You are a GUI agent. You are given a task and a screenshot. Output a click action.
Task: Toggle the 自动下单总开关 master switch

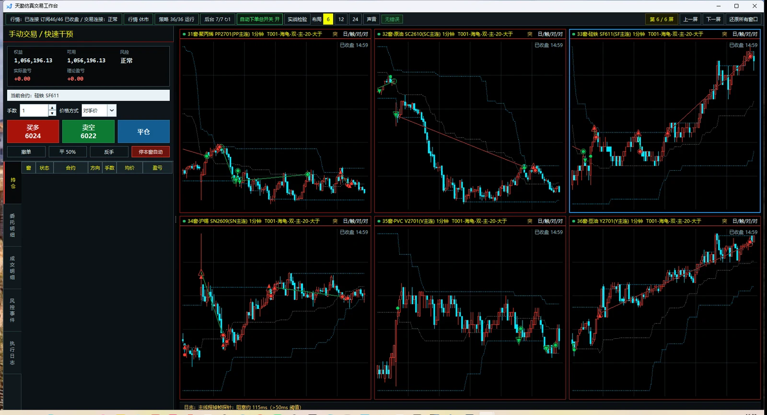pyautogui.click(x=259, y=19)
